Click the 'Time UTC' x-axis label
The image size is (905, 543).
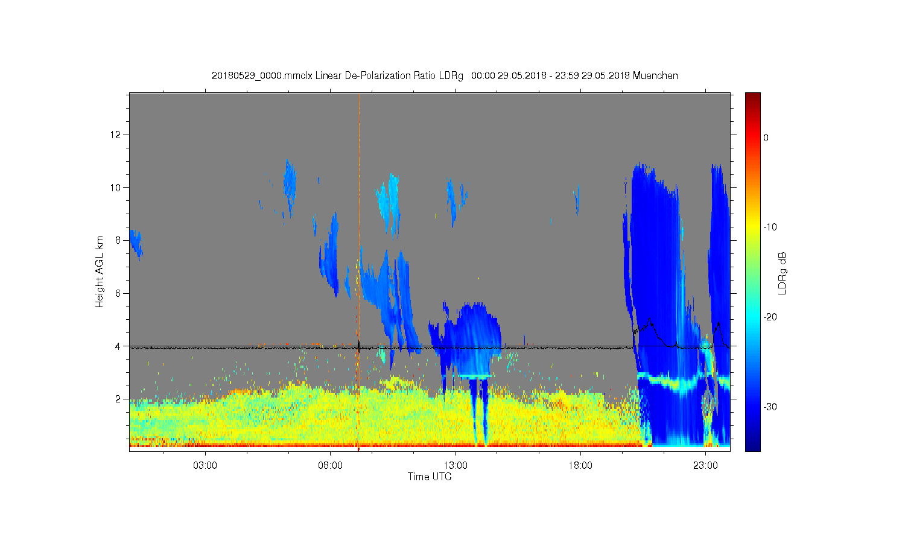pyautogui.click(x=430, y=477)
